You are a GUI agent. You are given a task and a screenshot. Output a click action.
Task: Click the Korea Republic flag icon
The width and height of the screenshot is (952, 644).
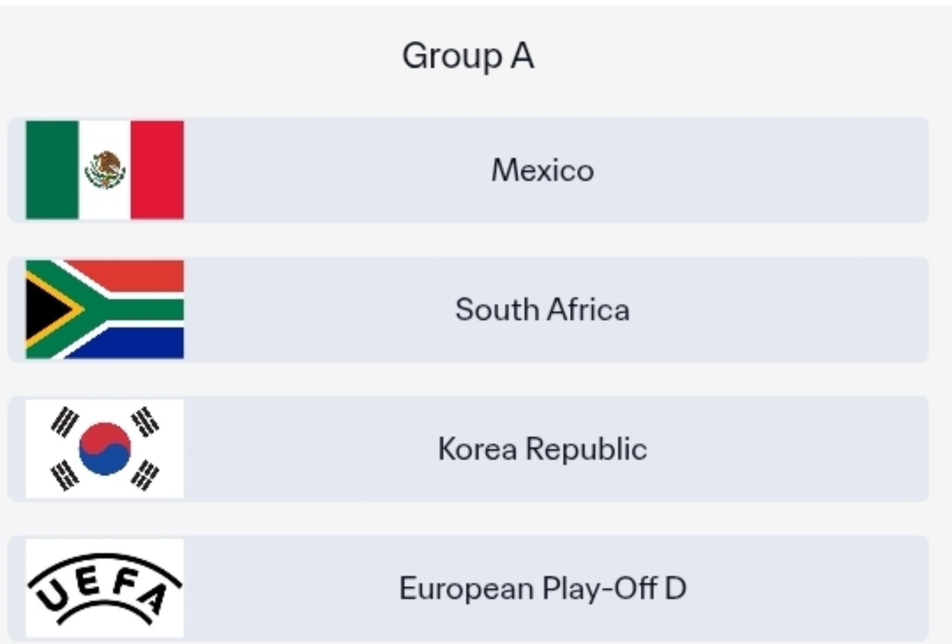click(x=105, y=449)
